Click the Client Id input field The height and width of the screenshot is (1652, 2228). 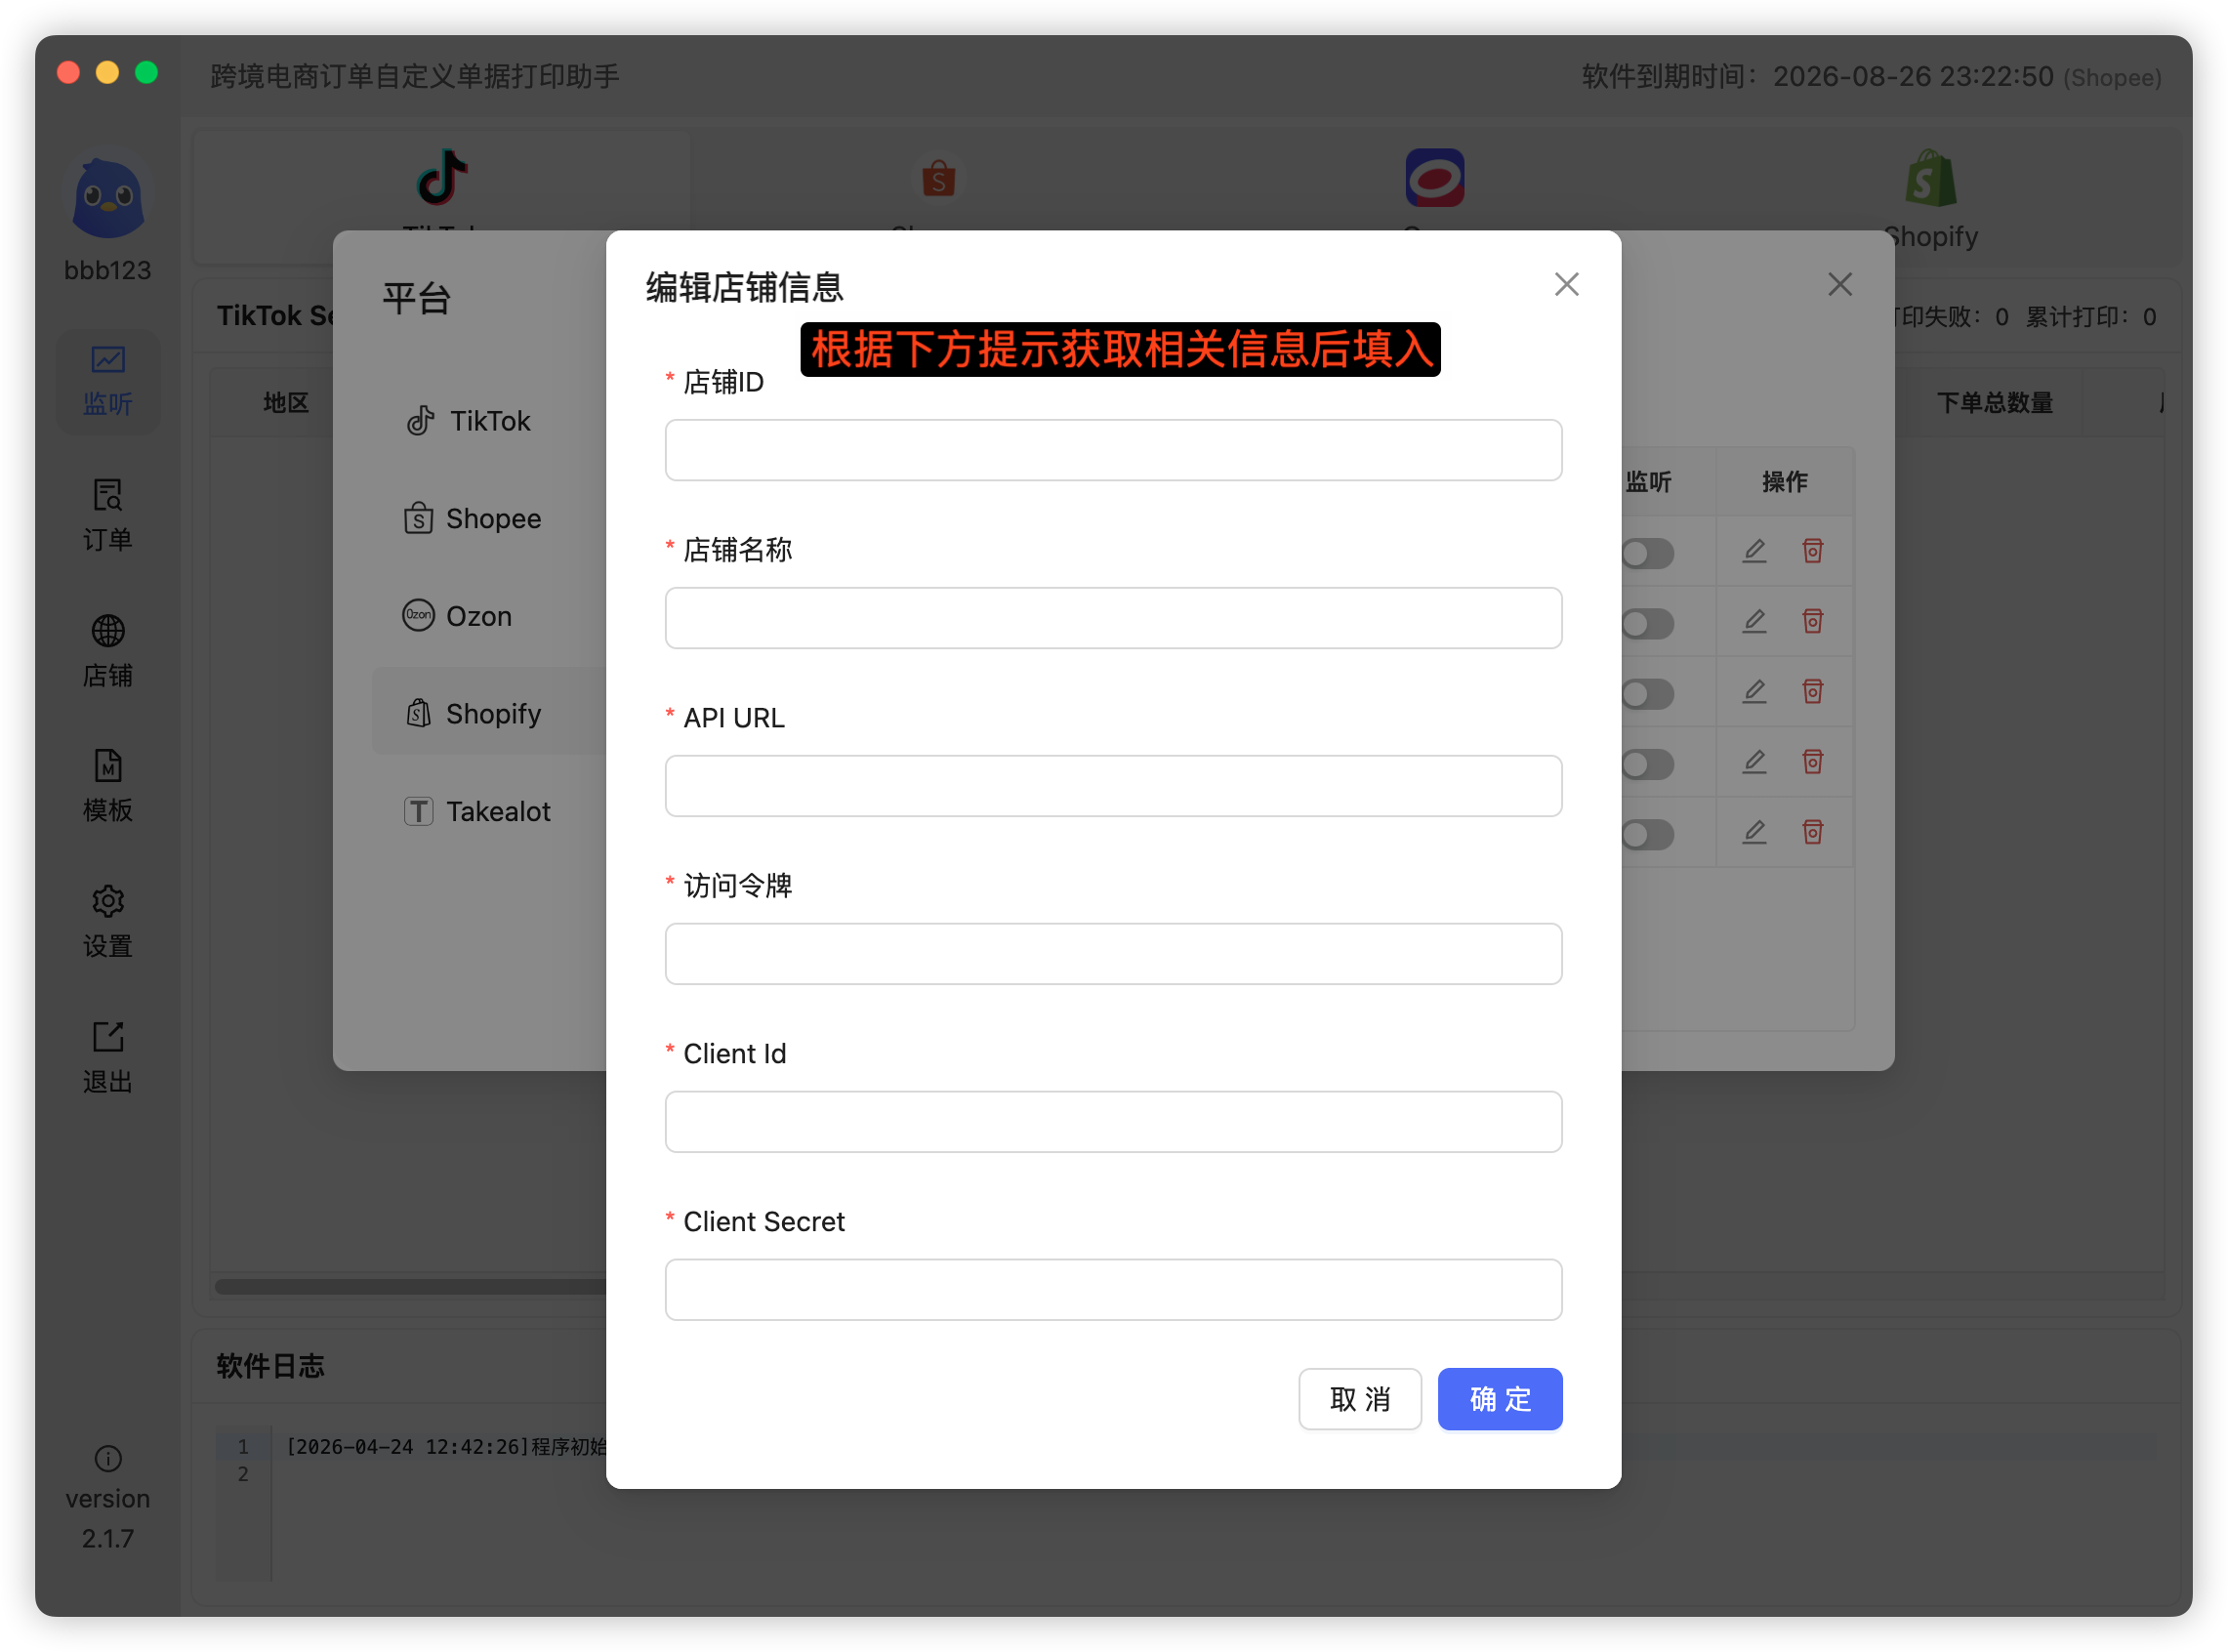[x=1113, y=1122]
